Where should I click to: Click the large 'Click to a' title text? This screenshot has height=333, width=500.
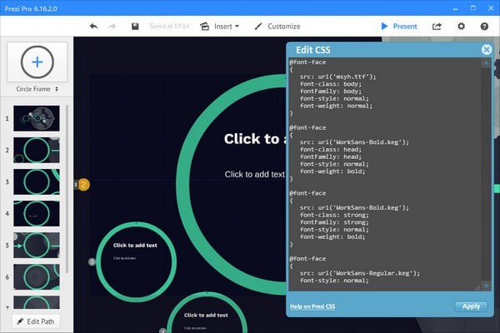(255, 139)
